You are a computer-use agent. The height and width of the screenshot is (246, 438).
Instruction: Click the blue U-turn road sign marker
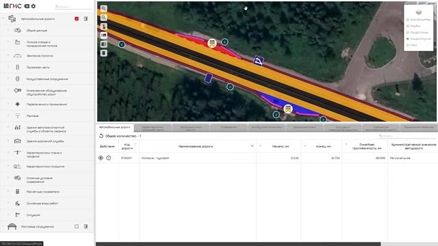tap(259, 61)
